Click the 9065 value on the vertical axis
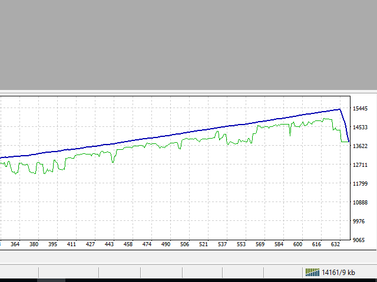Image resolution: width=377 pixels, height=282 pixels. [361, 240]
